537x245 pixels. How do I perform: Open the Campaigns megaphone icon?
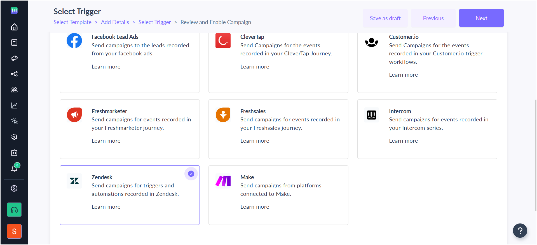click(14, 58)
